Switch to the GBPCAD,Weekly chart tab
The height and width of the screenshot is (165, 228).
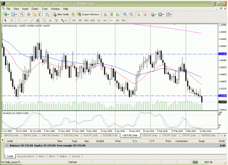click(51, 135)
